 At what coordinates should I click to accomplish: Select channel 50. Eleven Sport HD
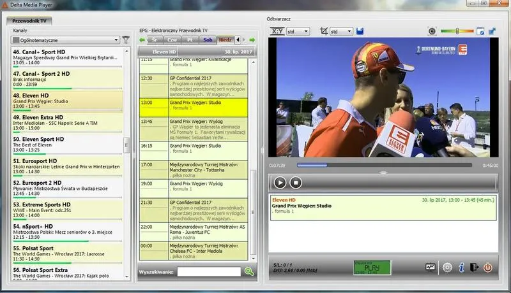coord(67,145)
